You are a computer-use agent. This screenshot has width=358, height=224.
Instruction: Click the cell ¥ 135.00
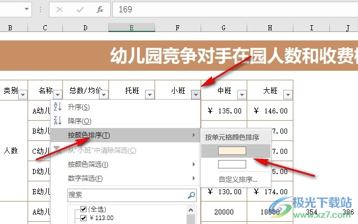(224, 111)
